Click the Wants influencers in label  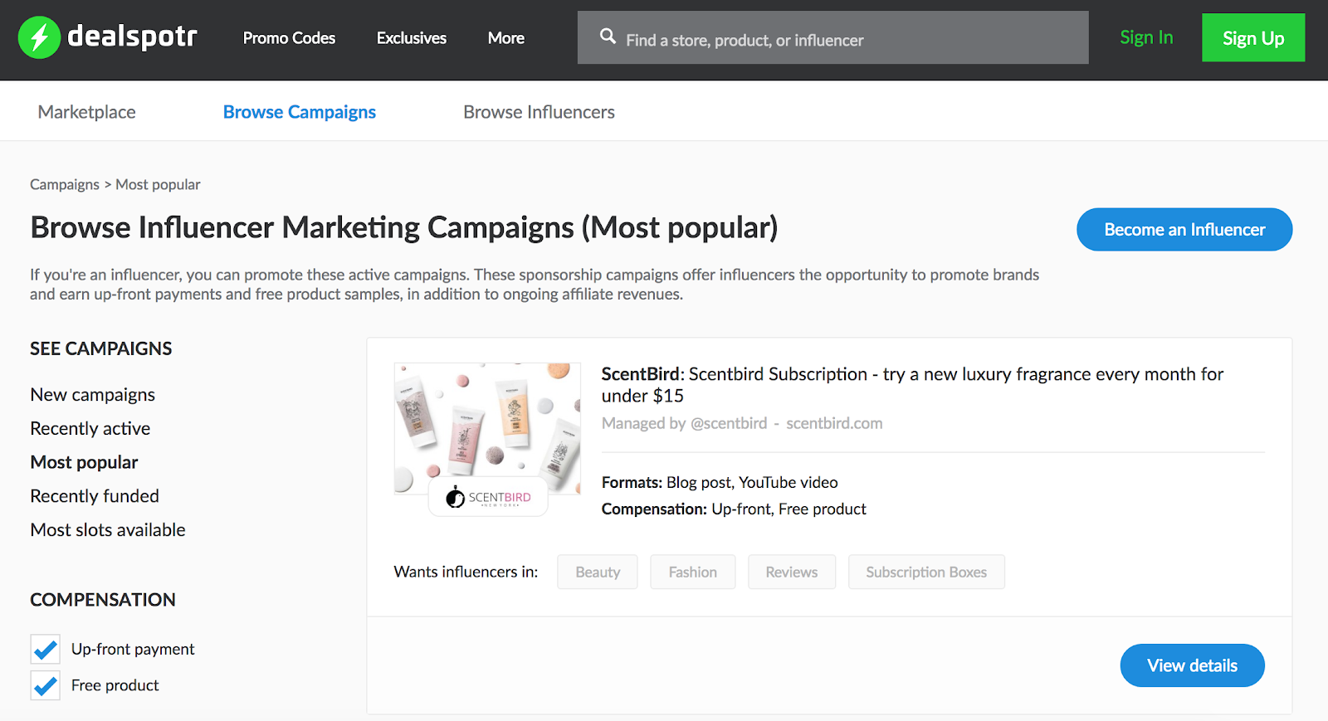(466, 572)
